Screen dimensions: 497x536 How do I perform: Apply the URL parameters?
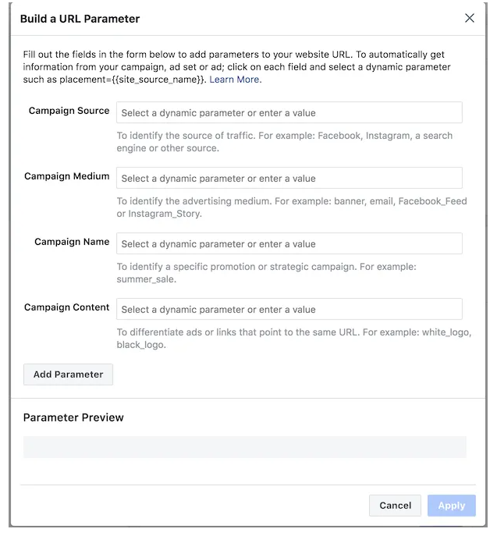tap(451, 506)
